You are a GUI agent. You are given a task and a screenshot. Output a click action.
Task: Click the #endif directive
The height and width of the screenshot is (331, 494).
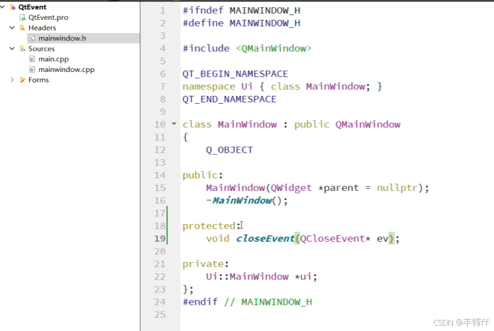coord(200,302)
